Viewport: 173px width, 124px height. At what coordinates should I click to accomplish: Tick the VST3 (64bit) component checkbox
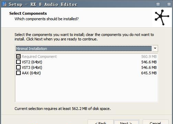point(18,67)
